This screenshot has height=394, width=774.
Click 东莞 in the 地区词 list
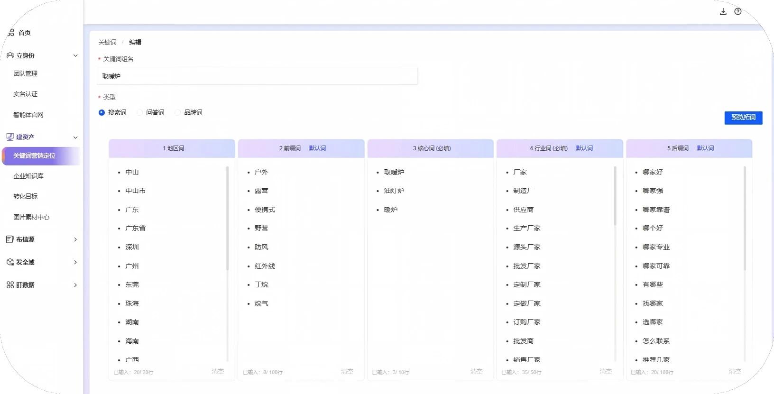[132, 284]
